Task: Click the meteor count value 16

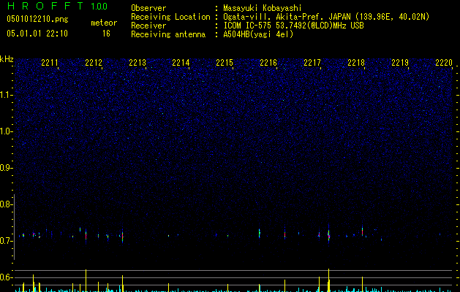Action: click(106, 34)
